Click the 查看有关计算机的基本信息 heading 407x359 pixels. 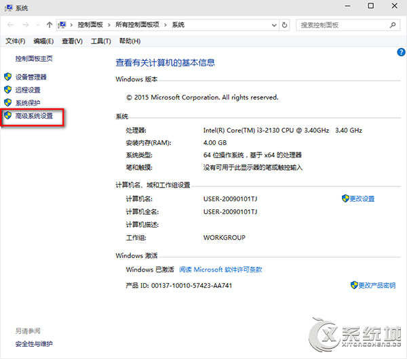point(165,62)
